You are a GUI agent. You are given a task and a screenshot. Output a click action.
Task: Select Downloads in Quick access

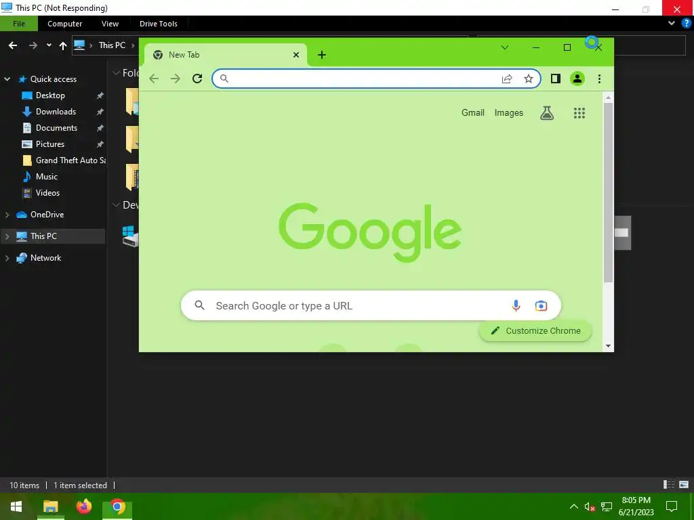pos(56,112)
